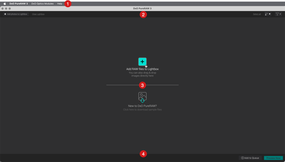The height and width of the screenshot is (162, 285).
Task: Click the zoom (maximize) window button
Action: [x=10, y=9]
